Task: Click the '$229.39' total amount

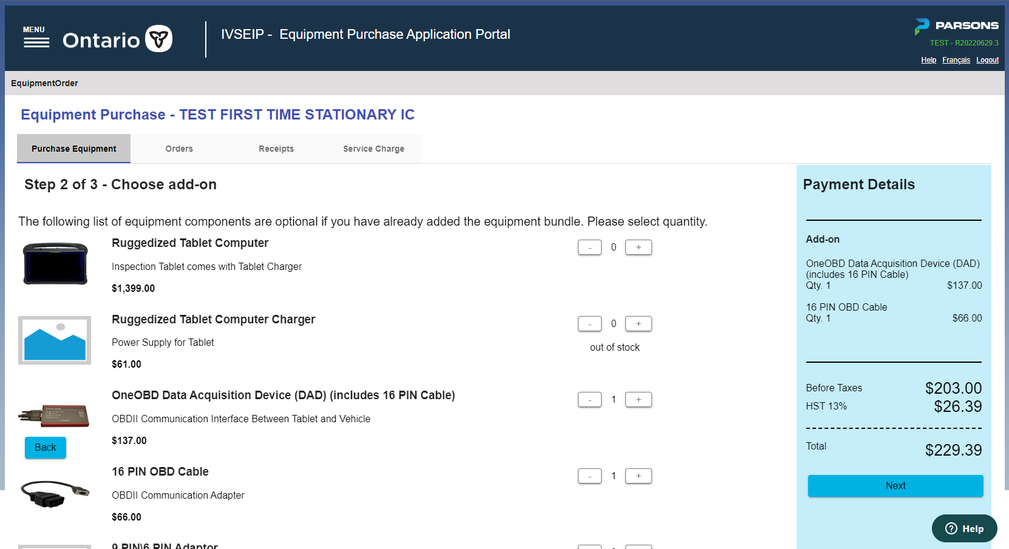Action: 953,450
